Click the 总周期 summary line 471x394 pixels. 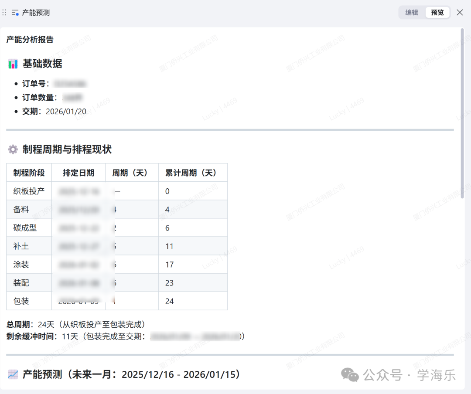[x=77, y=324]
